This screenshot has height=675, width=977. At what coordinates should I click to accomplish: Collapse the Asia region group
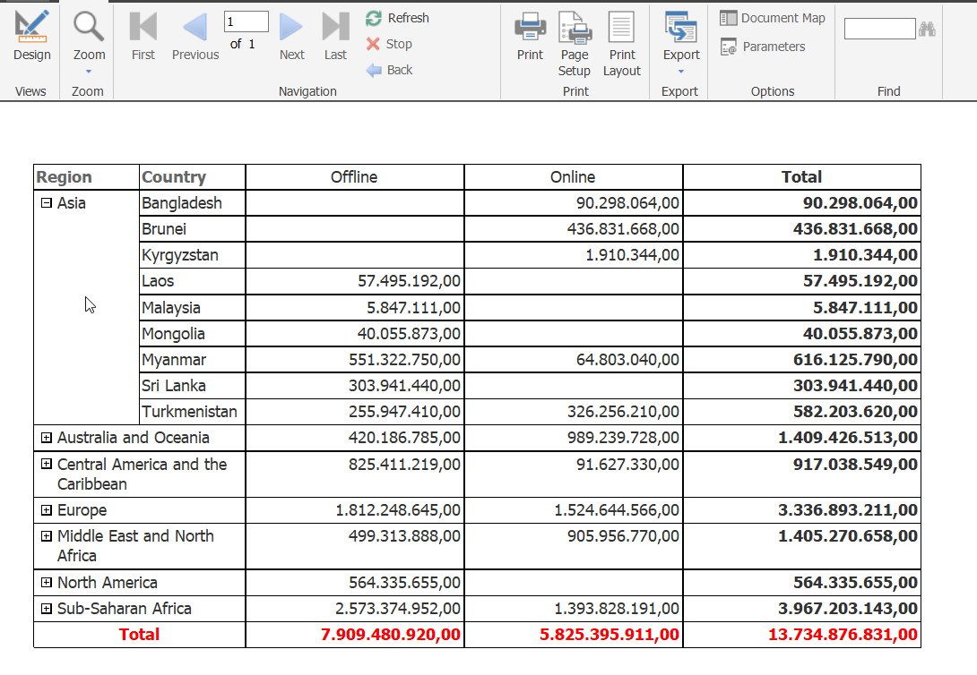pyautogui.click(x=47, y=203)
